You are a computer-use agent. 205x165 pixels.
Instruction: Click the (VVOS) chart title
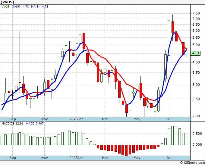7,2
